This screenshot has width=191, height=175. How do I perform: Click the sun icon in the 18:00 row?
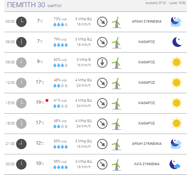click(x=177, y=123)
